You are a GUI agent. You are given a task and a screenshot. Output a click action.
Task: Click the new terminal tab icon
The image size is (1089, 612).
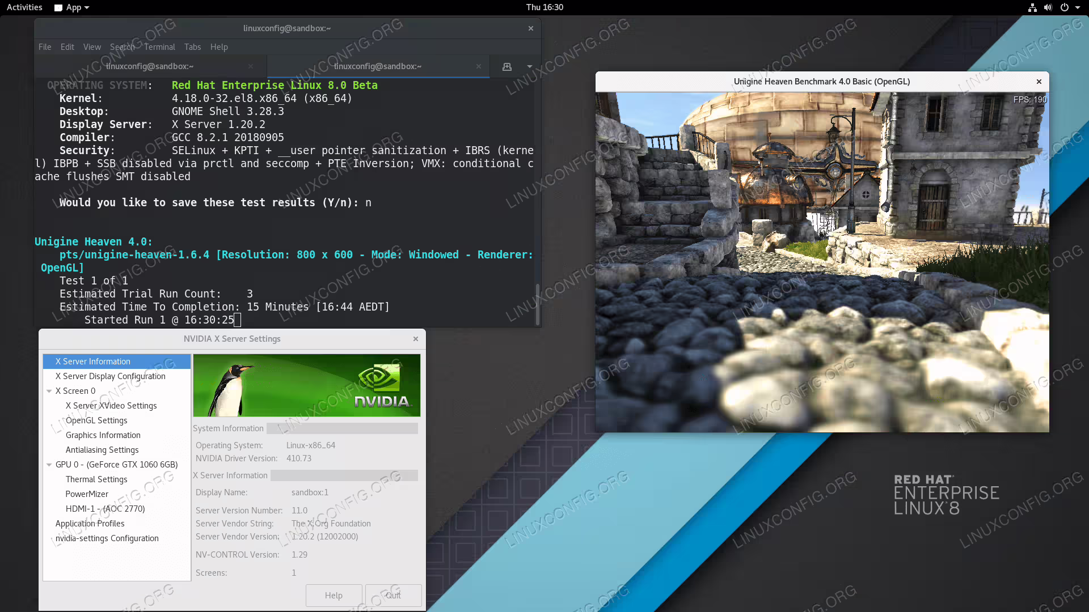click(507, 66)
